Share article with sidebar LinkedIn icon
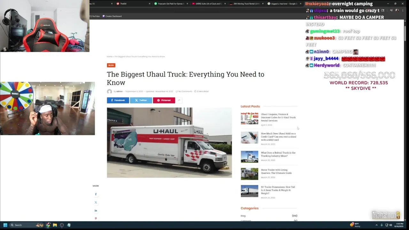This screenshot has height=230, width=409. coord(96,211)
